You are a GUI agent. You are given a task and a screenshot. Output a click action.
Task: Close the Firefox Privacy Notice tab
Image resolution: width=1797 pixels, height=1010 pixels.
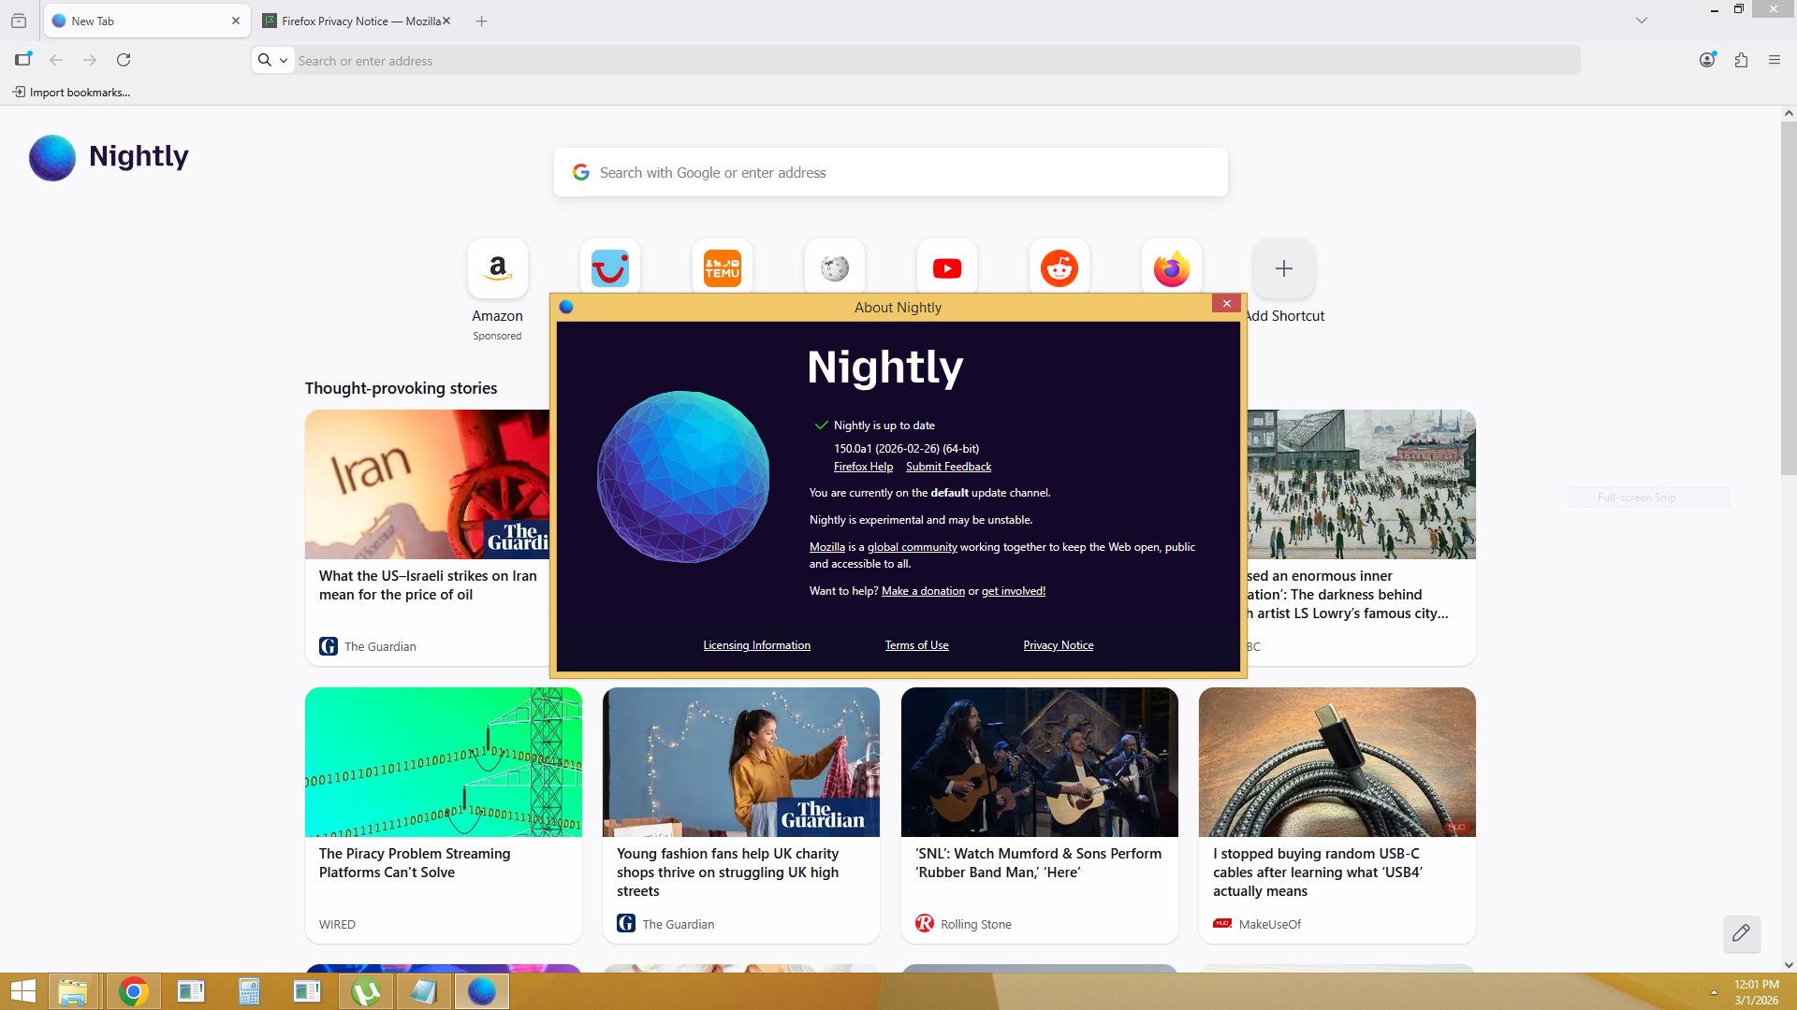[446, 21]
